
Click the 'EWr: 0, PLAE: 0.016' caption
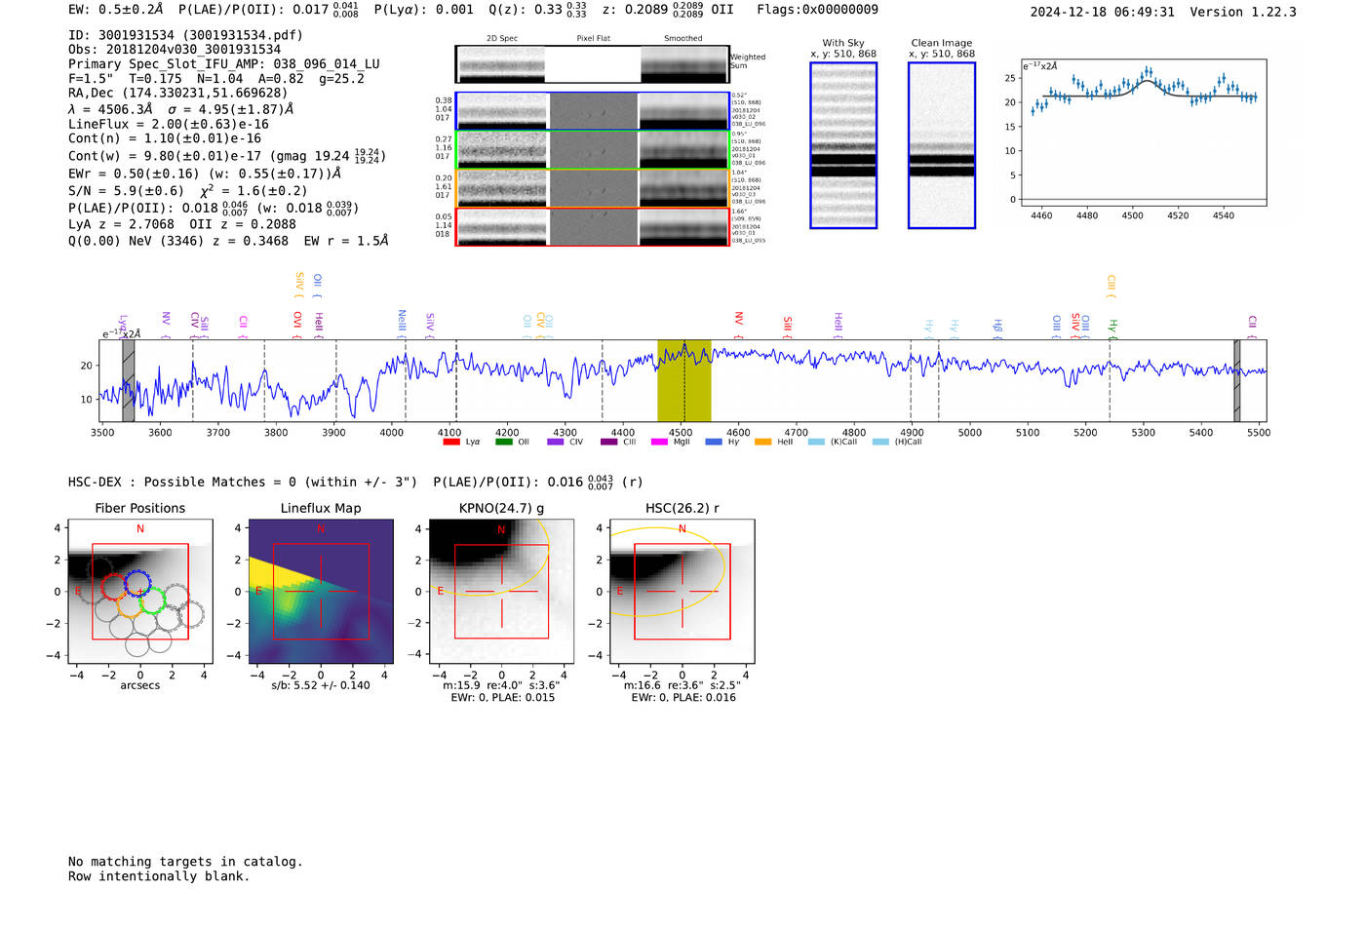tap(683, 698)
